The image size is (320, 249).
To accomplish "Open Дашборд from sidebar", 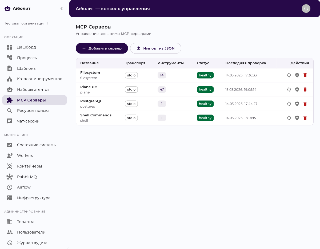I will [26, 47].
